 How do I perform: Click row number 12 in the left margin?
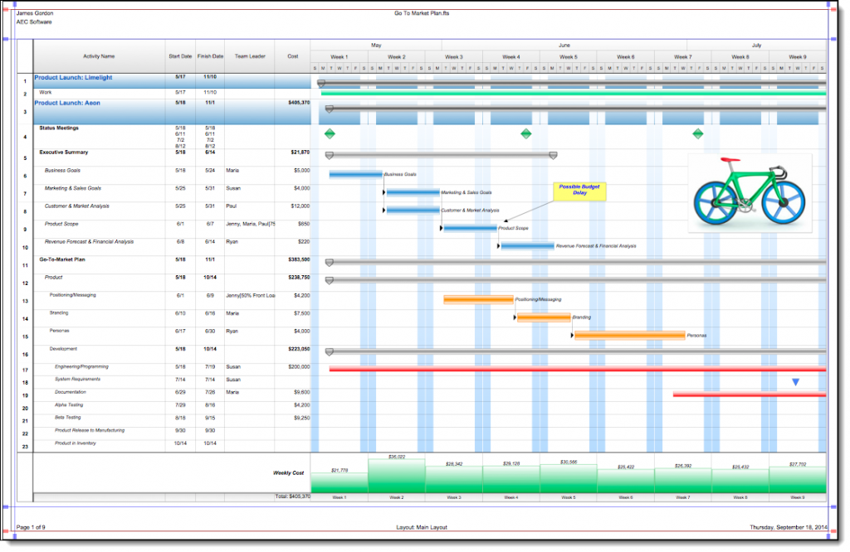point(25,283)
